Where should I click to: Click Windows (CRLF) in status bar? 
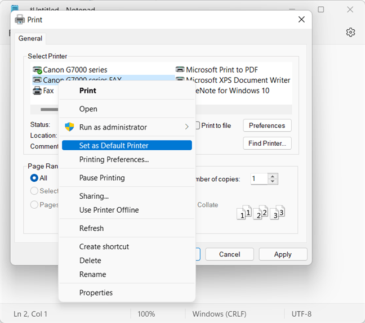(219, 314)
